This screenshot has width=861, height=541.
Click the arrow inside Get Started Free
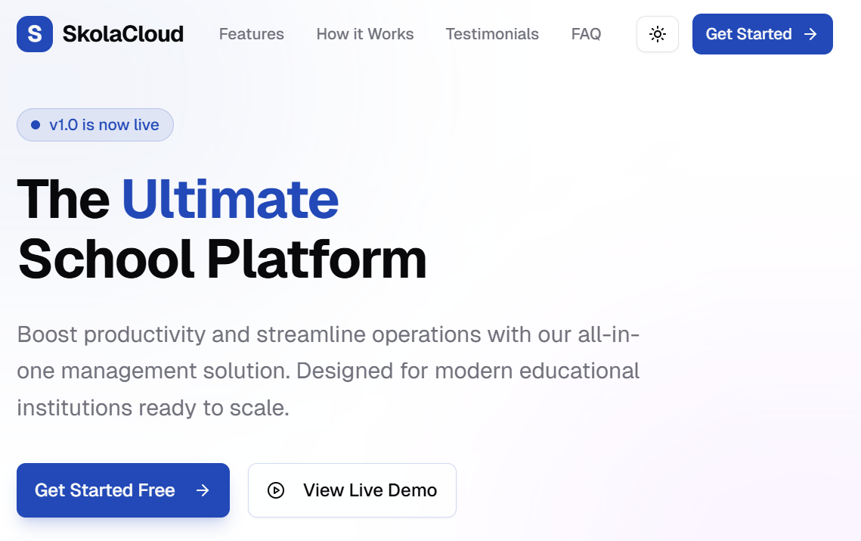[x=203, y=490]
